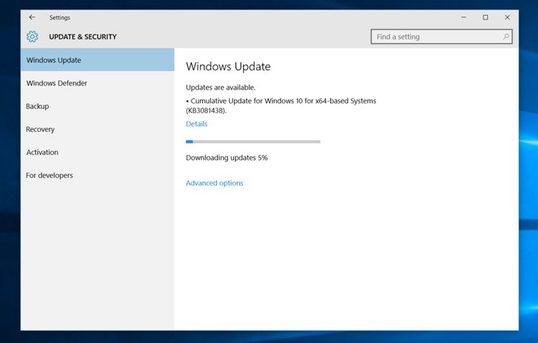Viewport: 538px width, 343px height.
Task: Select Windows Update in sidebar
Action: click(x=98, y=60)
